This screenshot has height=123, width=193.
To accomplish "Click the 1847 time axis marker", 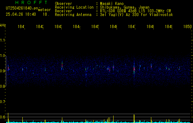I will 132,26.
